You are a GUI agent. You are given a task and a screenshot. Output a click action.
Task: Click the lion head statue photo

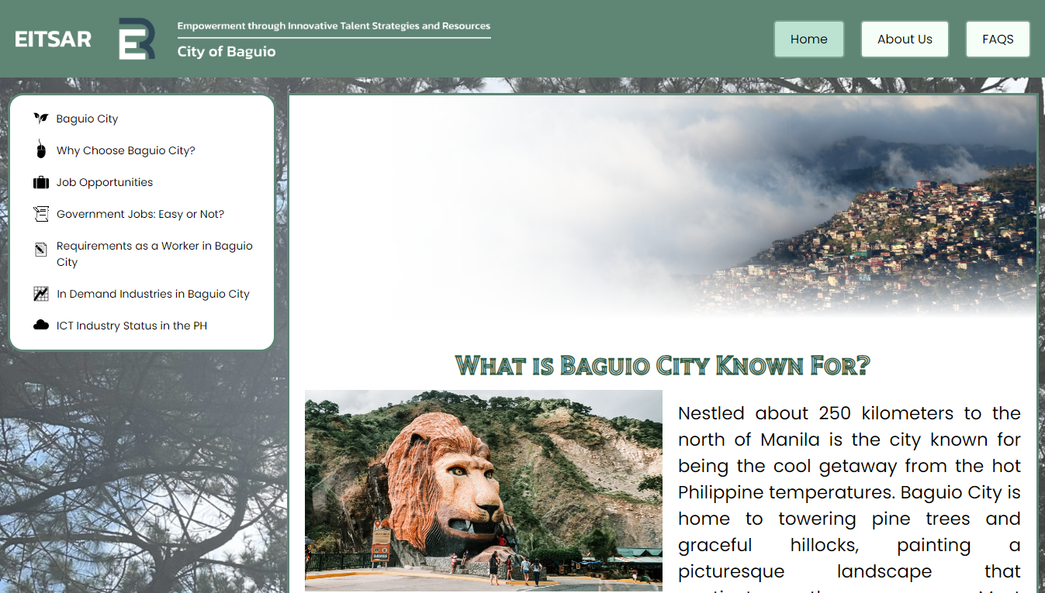click(x=483, y=490)
